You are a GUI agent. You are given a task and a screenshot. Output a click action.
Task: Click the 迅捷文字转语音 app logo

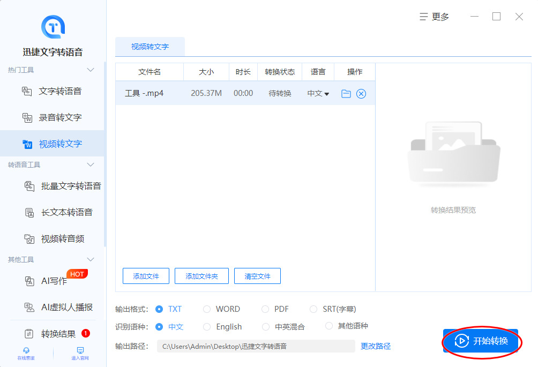coord(53,27)
